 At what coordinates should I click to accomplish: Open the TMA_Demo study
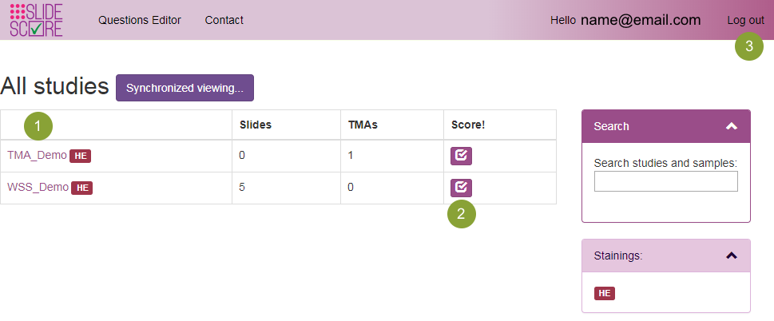click(x=37, y=156)
